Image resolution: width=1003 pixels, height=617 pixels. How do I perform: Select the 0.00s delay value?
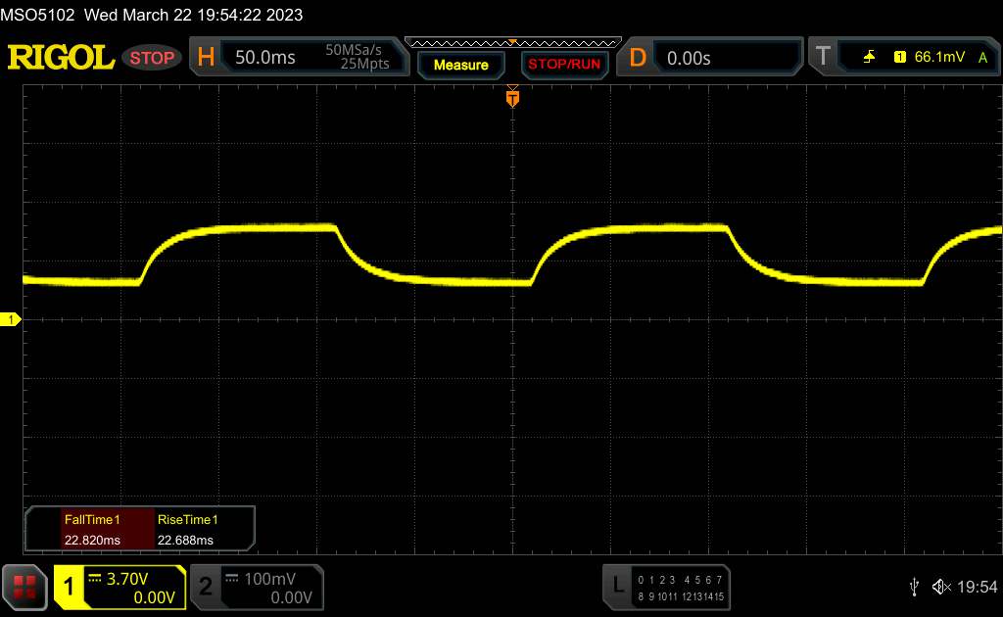pos(689,58)
